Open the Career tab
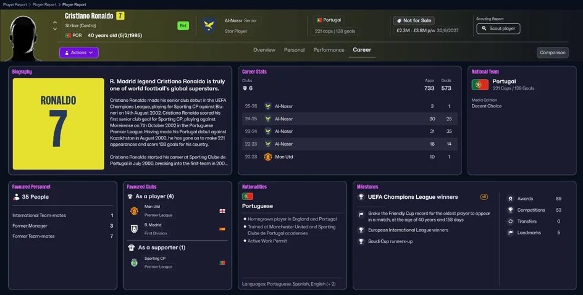Screen dimensions: 583x295 (362, 50)
